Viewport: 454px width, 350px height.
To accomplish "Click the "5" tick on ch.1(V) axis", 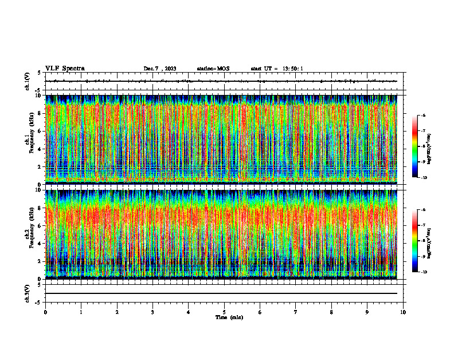I will pyautogui.click(x=40, y=73).
